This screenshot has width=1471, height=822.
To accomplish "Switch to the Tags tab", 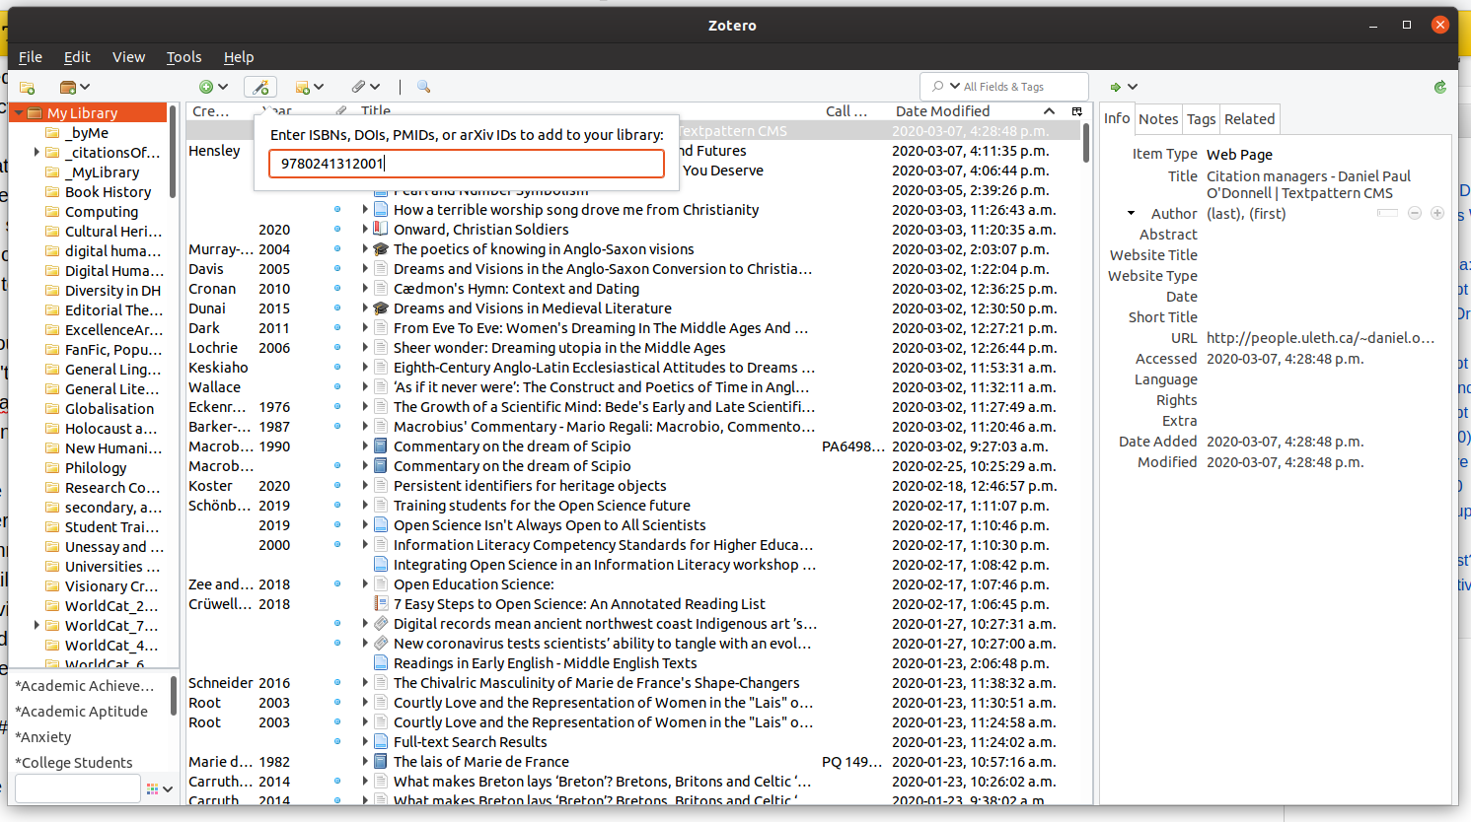I will pos(1201,119).
